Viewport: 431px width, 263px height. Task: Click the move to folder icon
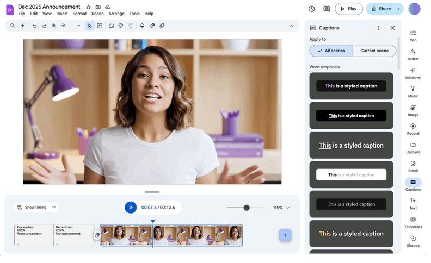(x=98, y=7)
